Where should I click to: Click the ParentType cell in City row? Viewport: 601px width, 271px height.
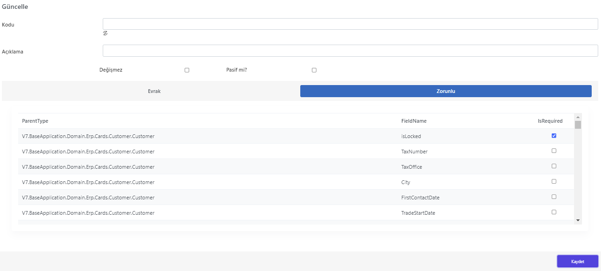(x=88, y=182)
